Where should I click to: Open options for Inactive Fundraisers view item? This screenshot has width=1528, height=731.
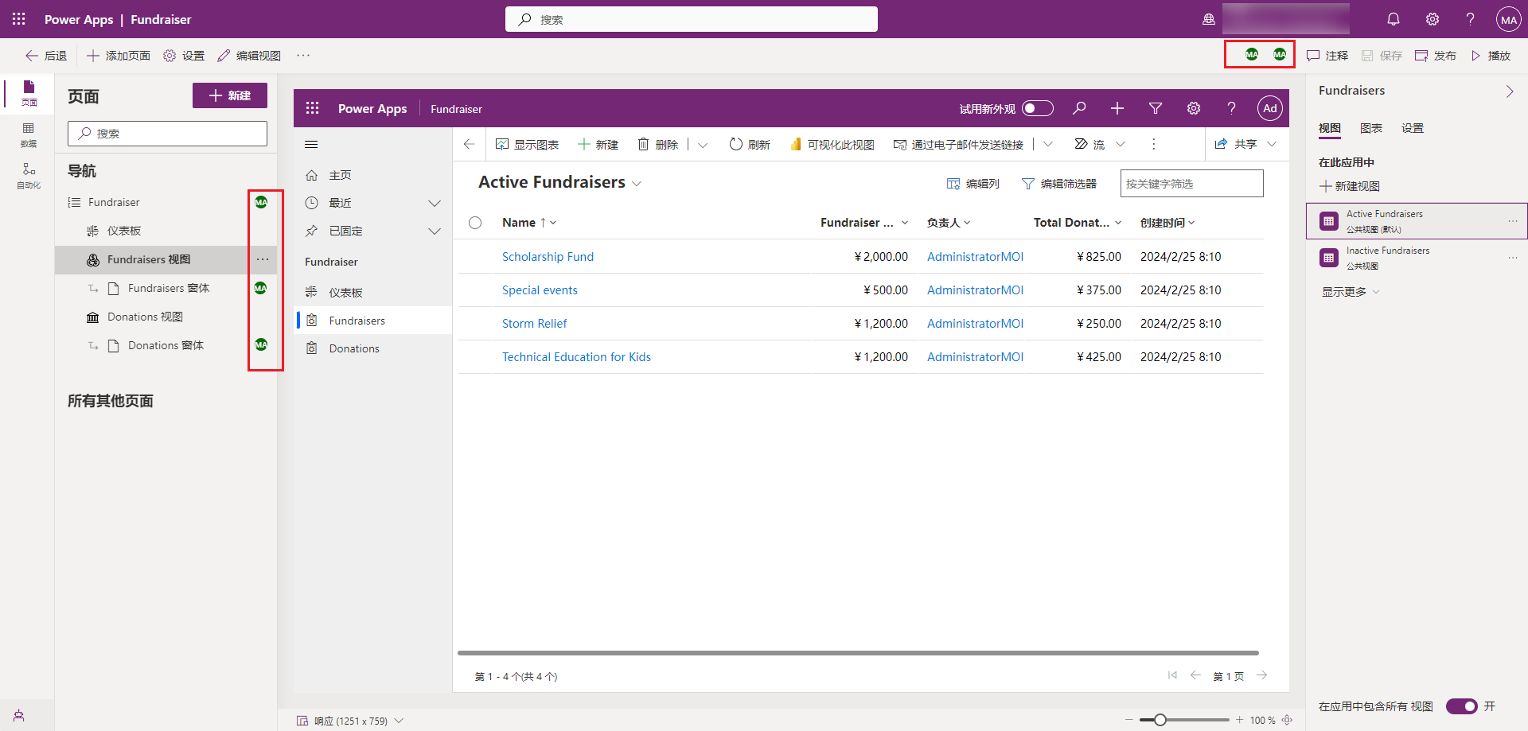(1512, 257)
